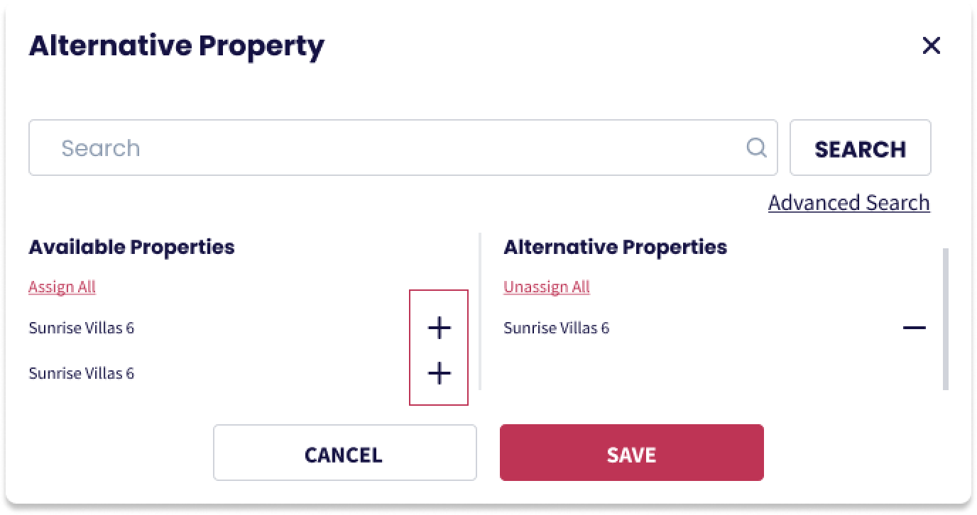Close the Alternative Property dialog
The height and width of the screenshot is (515, 977).
(x=931, y=46)
